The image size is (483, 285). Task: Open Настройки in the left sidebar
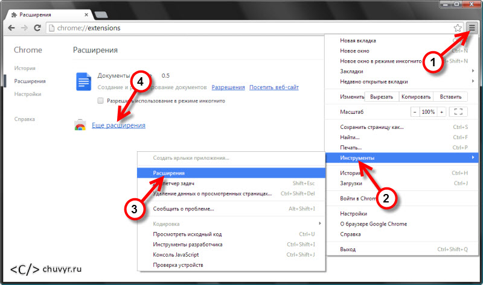pyautogui.click(x=28, y=94)
